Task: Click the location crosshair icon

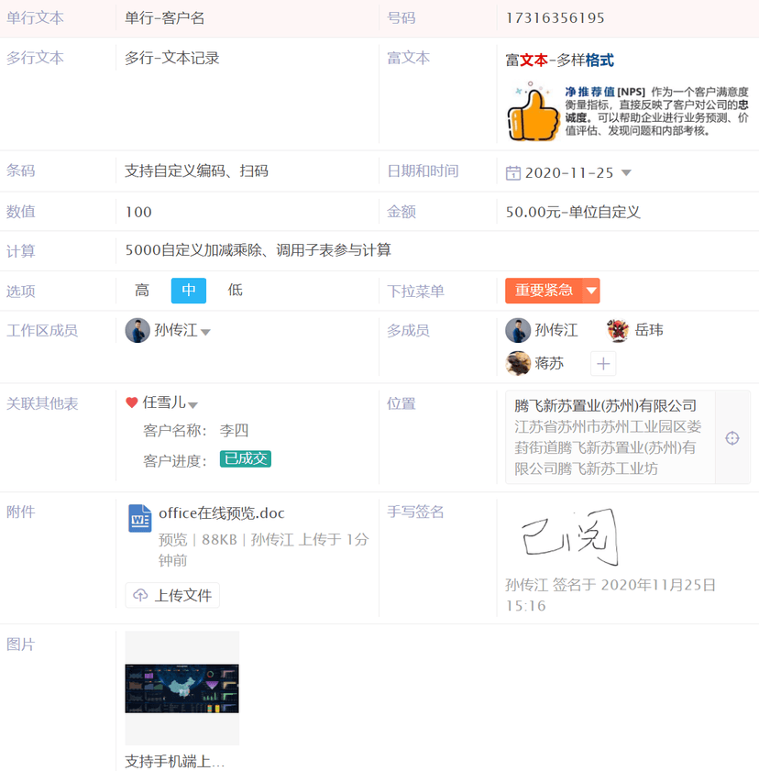Action: pos(731,438)
